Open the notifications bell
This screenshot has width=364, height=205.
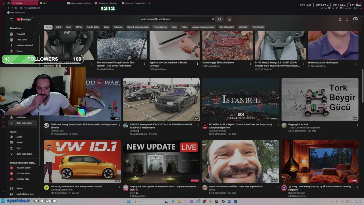pyautogui.click(x=347, y=19)
